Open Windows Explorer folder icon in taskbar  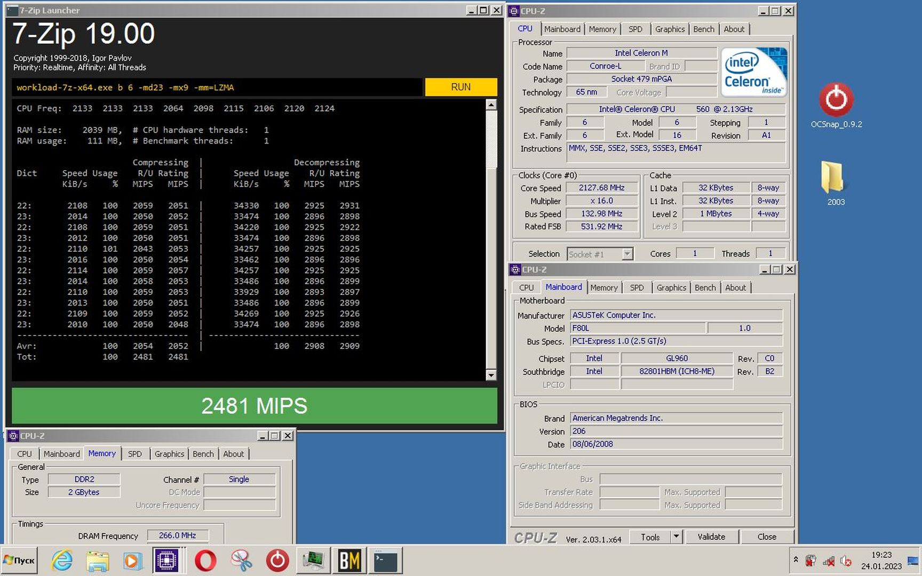[x=98, y=561]
